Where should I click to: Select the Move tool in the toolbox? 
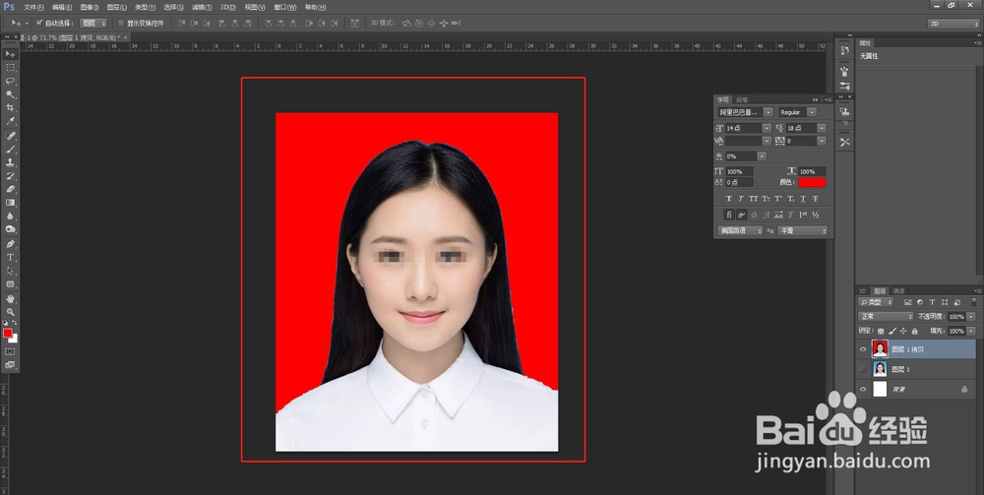pyautogui.click(x=10, y=54)
